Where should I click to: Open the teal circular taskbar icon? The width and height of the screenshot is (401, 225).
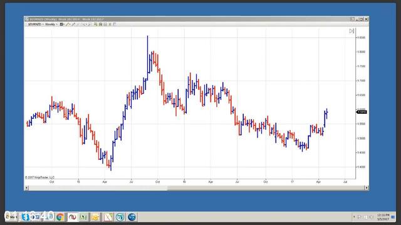coord(120,217)
